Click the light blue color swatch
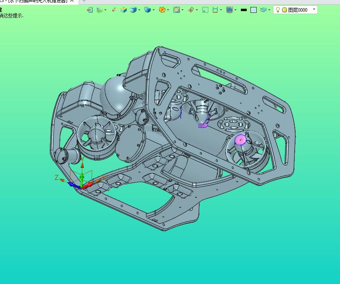 click(x=254, y=10)
